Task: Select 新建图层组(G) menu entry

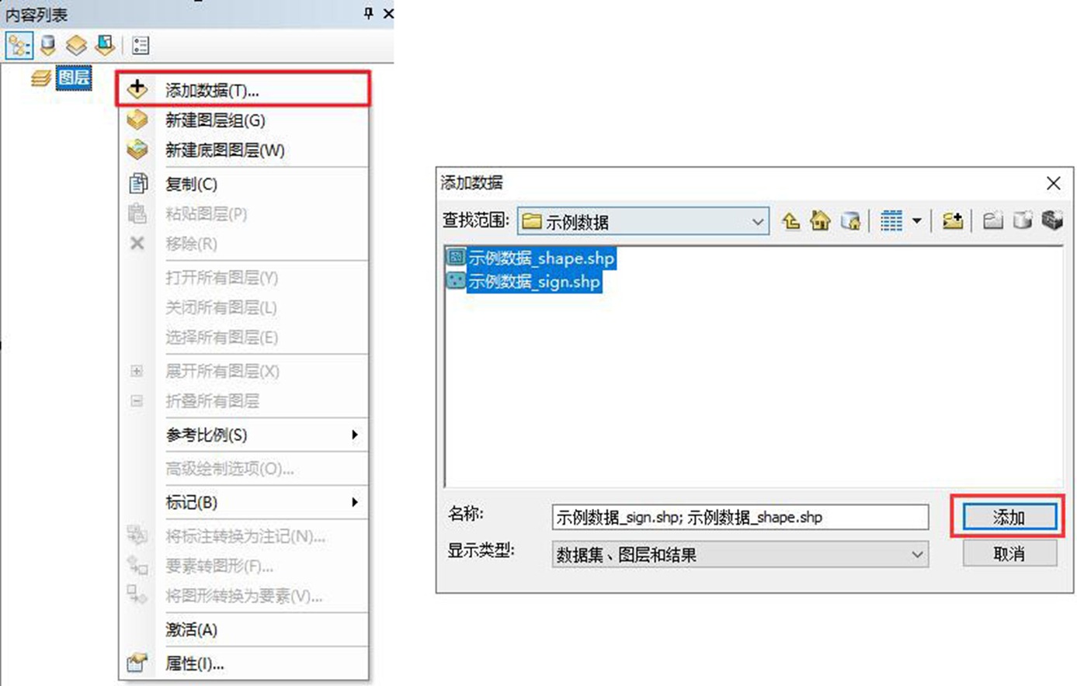Action: pos(215,120)
